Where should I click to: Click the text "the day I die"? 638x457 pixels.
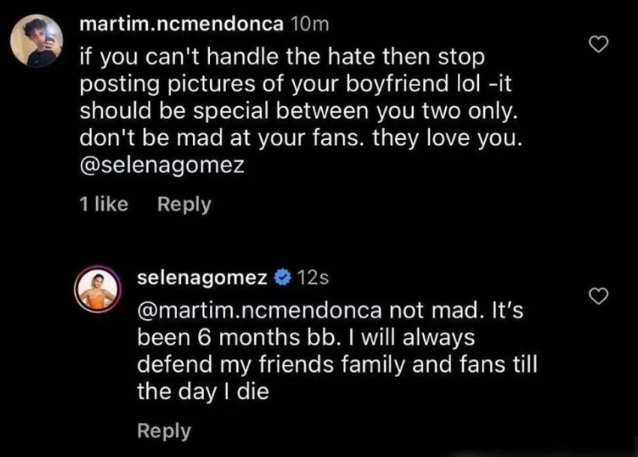[x=203, y=392]
